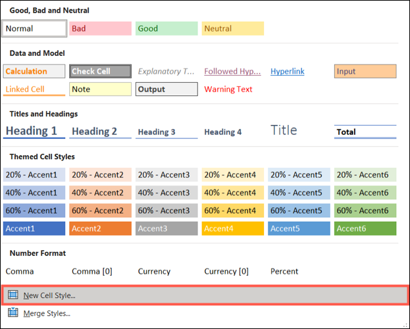Select 60% - Accent2 themed style
The image size is (410, 329).
pos(100,211)
